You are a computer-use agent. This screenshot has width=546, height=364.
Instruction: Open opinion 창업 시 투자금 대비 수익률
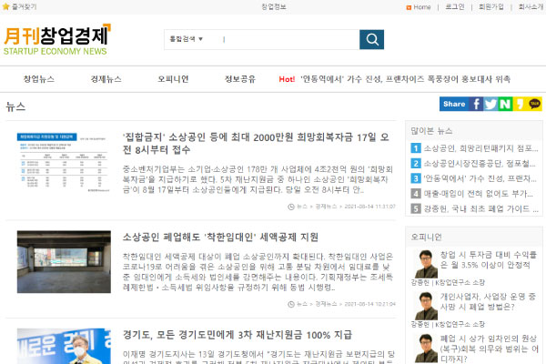pos(488,260)
